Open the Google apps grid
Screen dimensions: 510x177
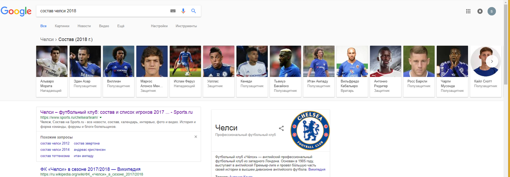click(x=468, y=11)
